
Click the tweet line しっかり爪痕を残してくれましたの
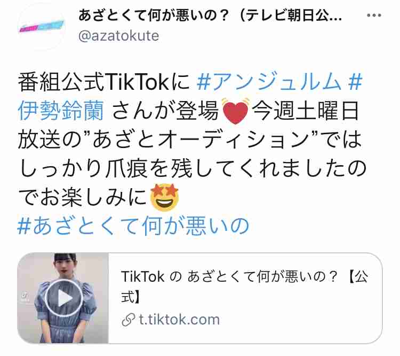click(193, 168)
